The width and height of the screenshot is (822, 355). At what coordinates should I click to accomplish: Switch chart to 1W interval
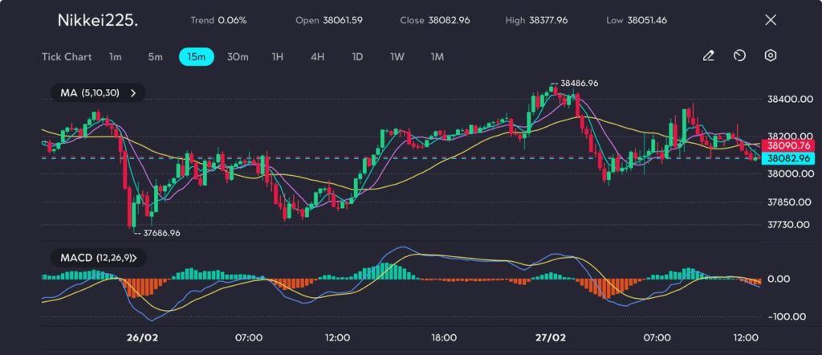[397, 57]
